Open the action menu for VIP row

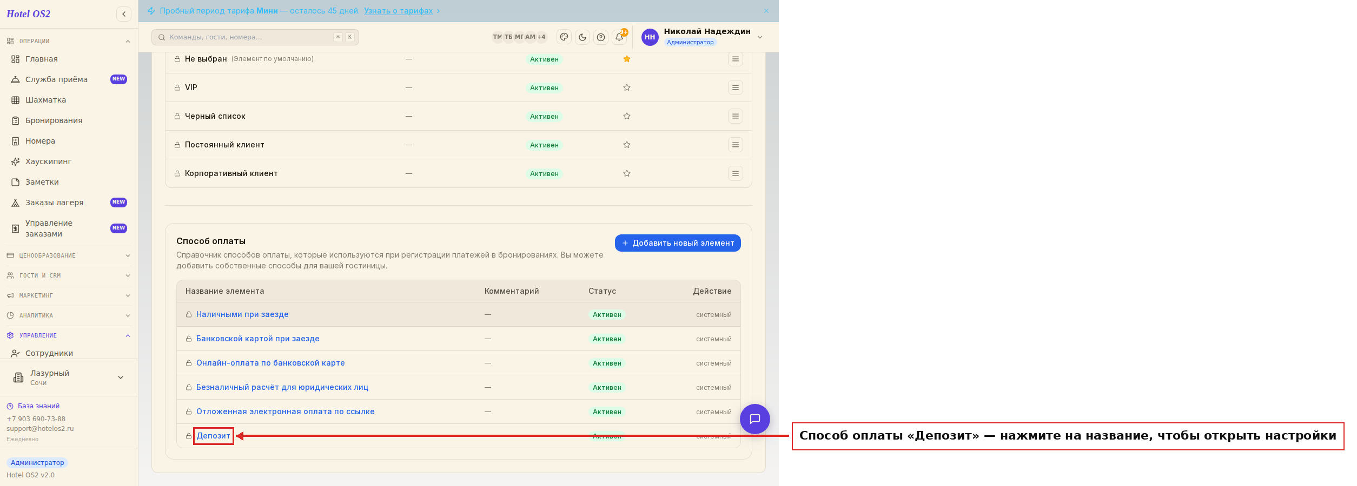pos(736,87)
